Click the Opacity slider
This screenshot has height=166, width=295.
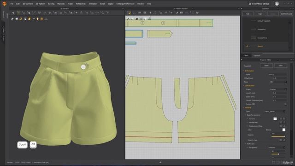pos(278,136)
